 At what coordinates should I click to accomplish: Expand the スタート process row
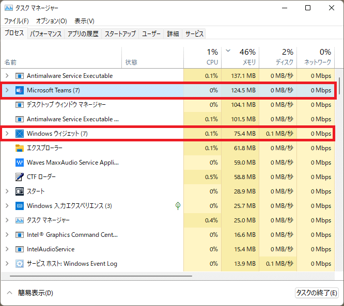click(7, 191)
